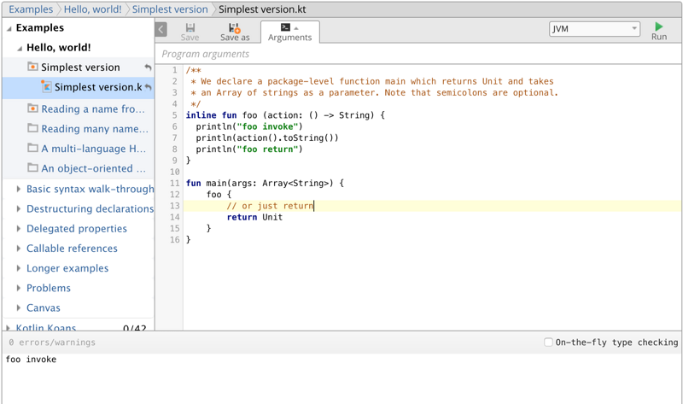This screenshot has height=404, width=683.
Task: Open Reading many names example
Action: 95,129
